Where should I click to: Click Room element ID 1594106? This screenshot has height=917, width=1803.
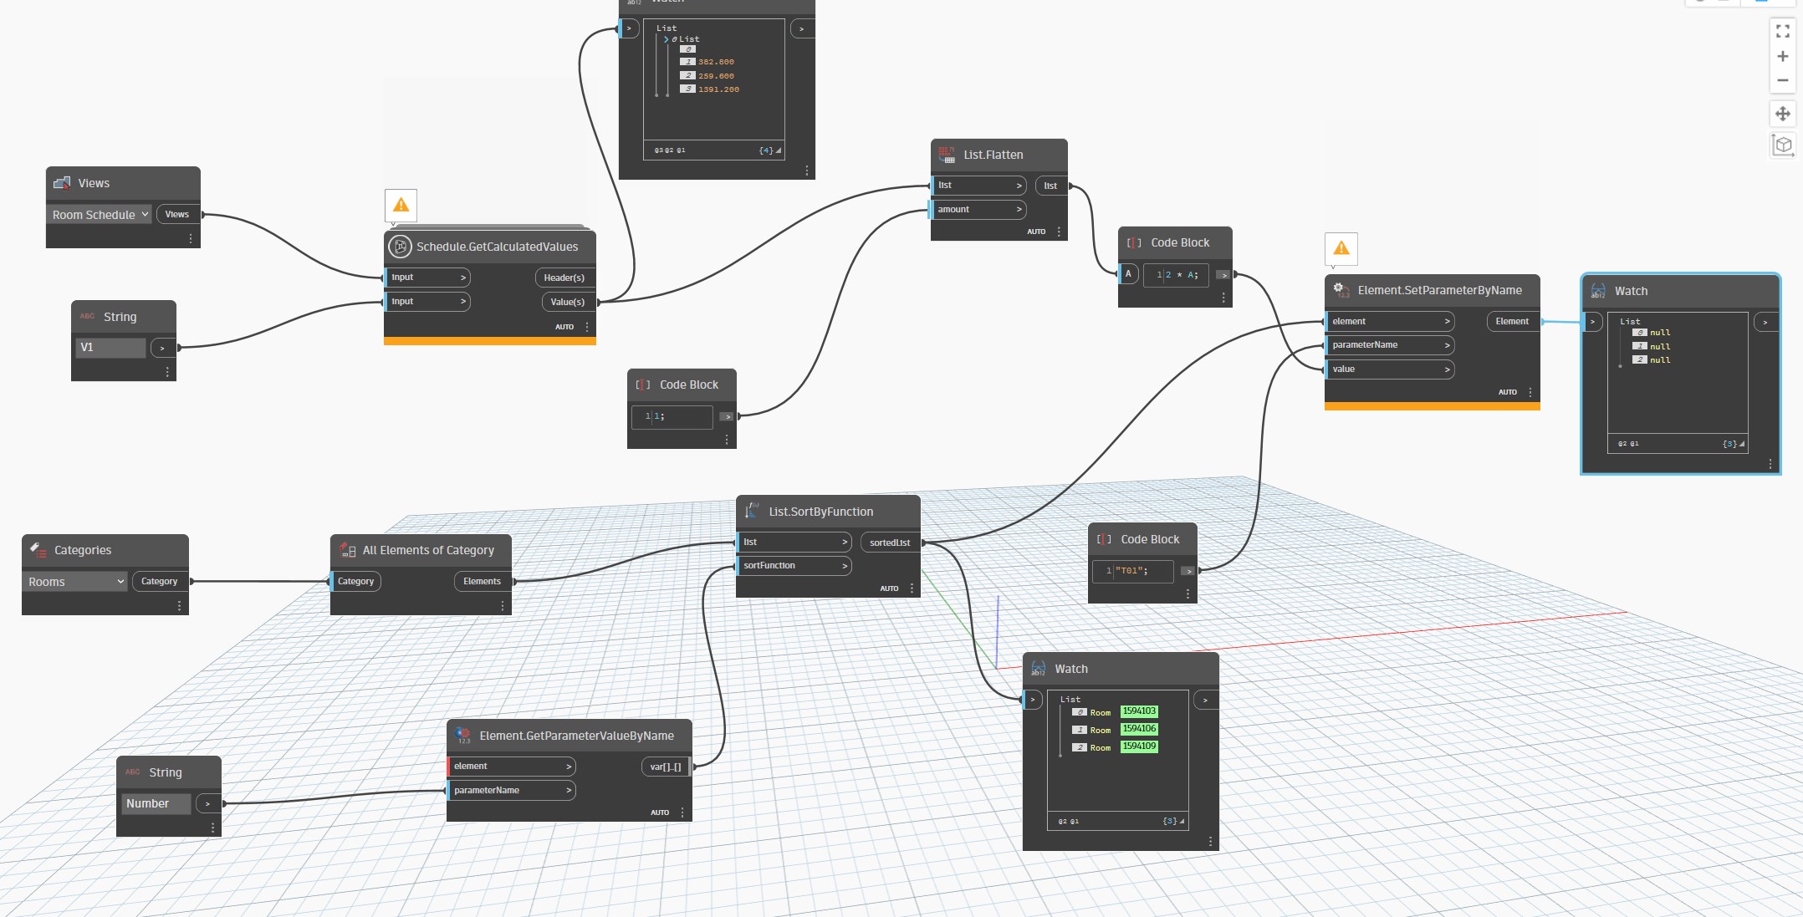pos(1139,729)
